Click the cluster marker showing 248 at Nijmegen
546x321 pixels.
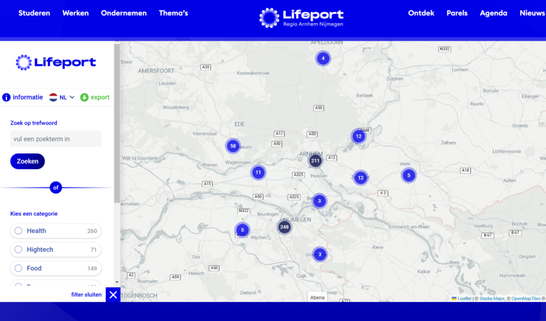click(x=284, y=227)
